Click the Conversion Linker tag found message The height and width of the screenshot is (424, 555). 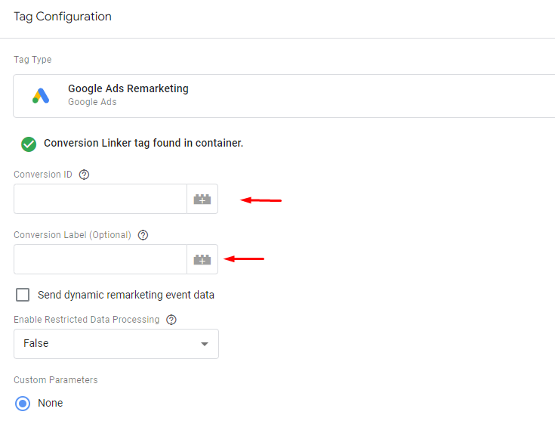(x=143, y=143)
